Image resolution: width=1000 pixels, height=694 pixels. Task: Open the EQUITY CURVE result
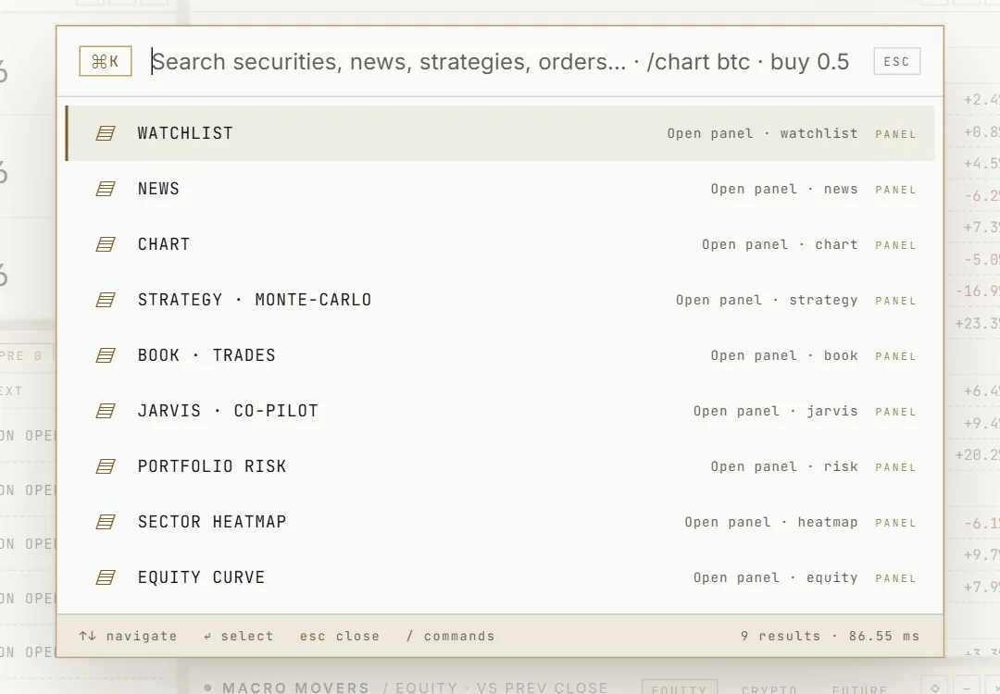point(500,577)
